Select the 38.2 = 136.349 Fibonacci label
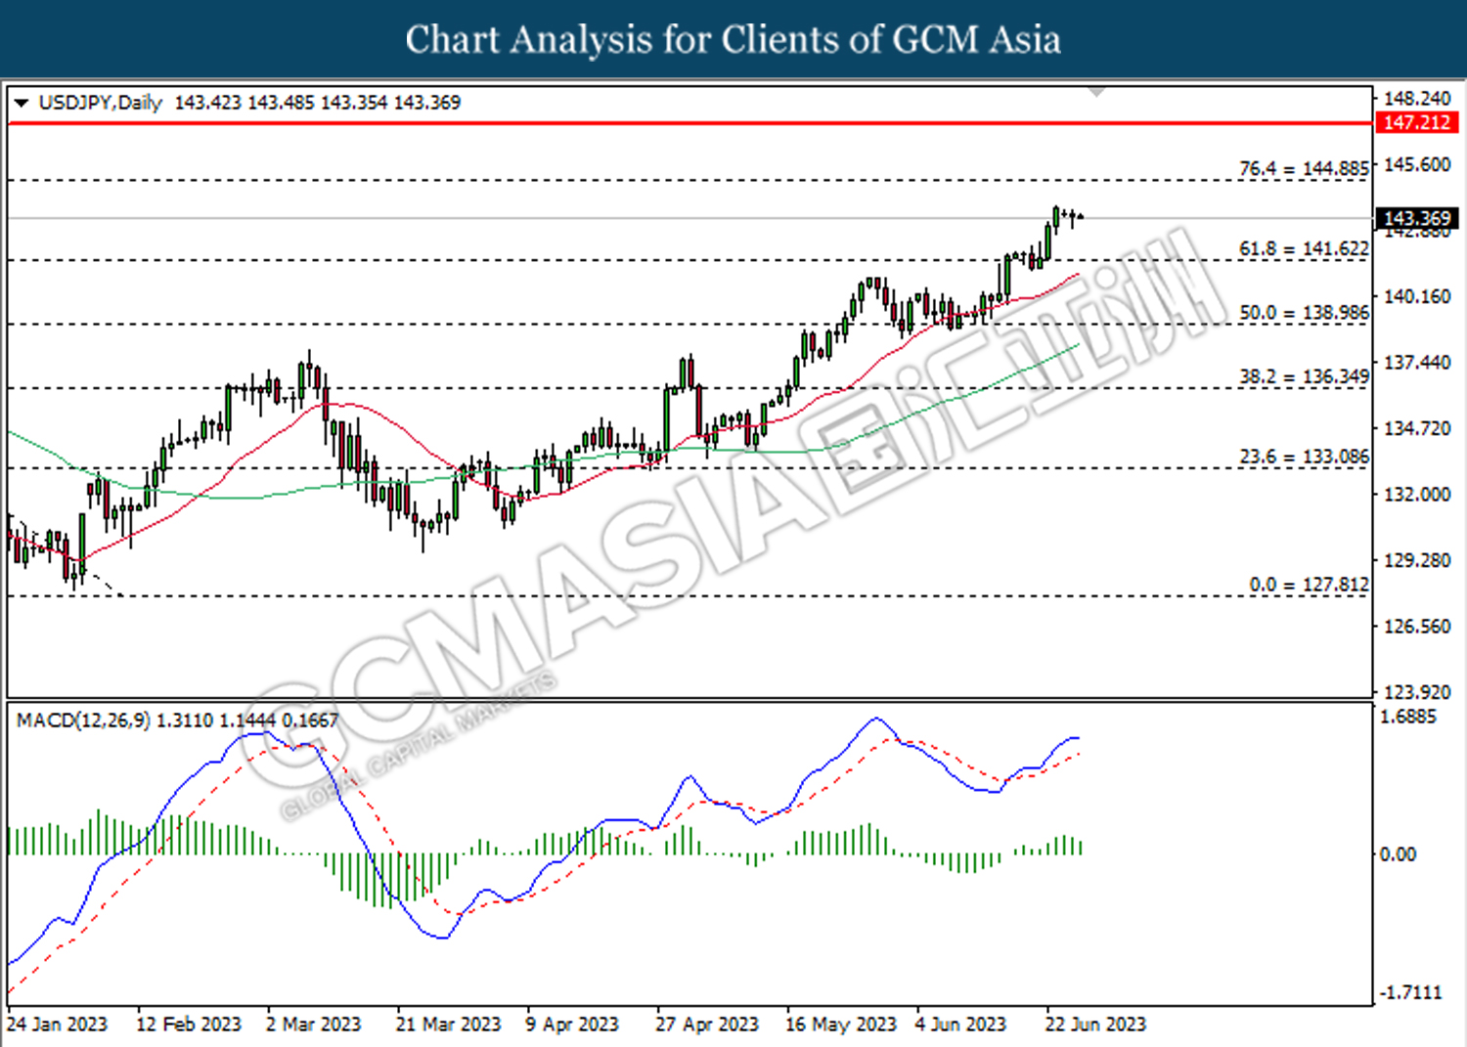The height and width of the screenshot is (1047, 1467). click(1304, 376)
